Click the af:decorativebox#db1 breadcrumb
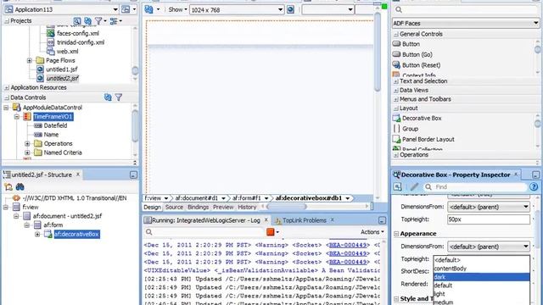 [x=309, y=198]
